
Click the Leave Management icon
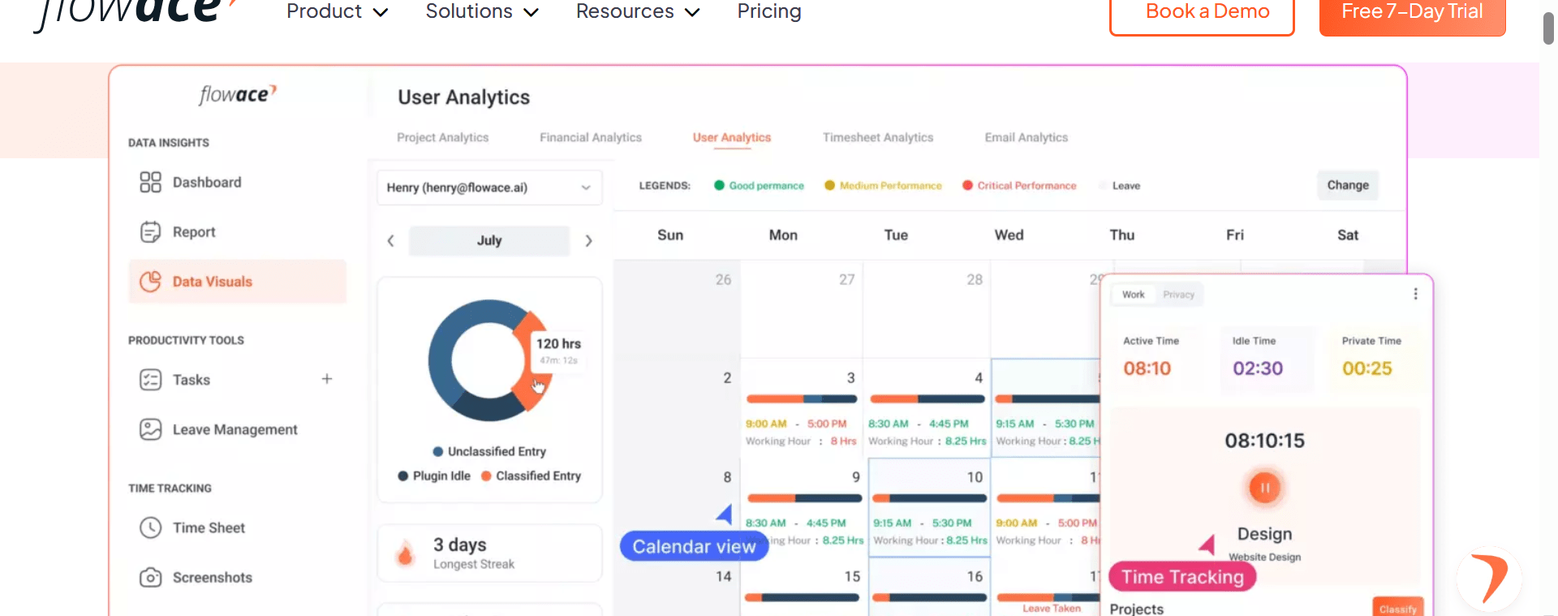pyautogui.click(x=150, y=429)
